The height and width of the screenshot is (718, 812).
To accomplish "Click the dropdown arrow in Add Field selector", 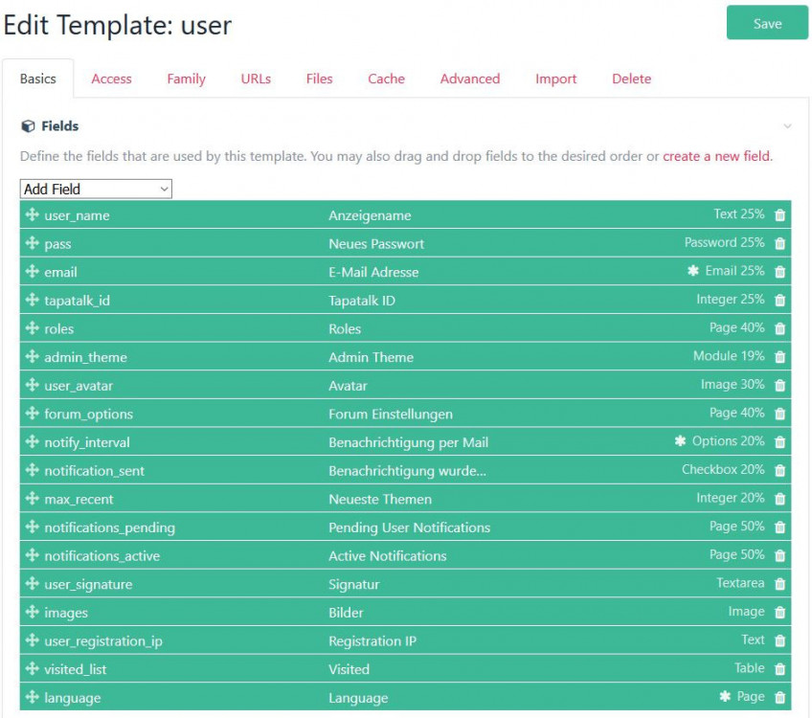I will 163,189.
